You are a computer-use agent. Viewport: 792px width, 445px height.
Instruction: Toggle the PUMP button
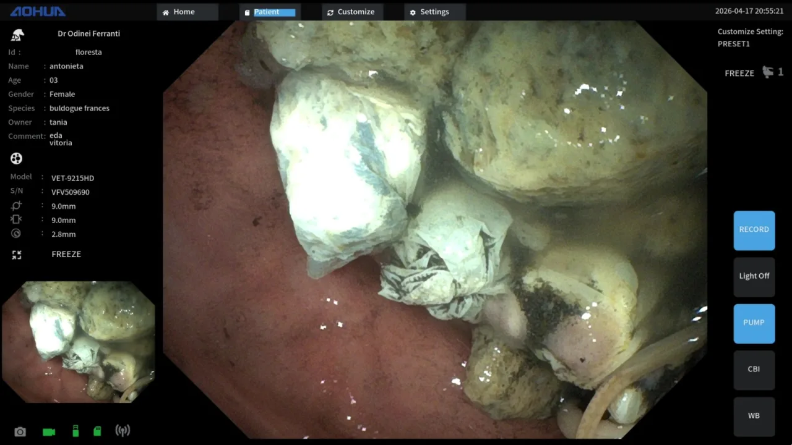point(754,323)
